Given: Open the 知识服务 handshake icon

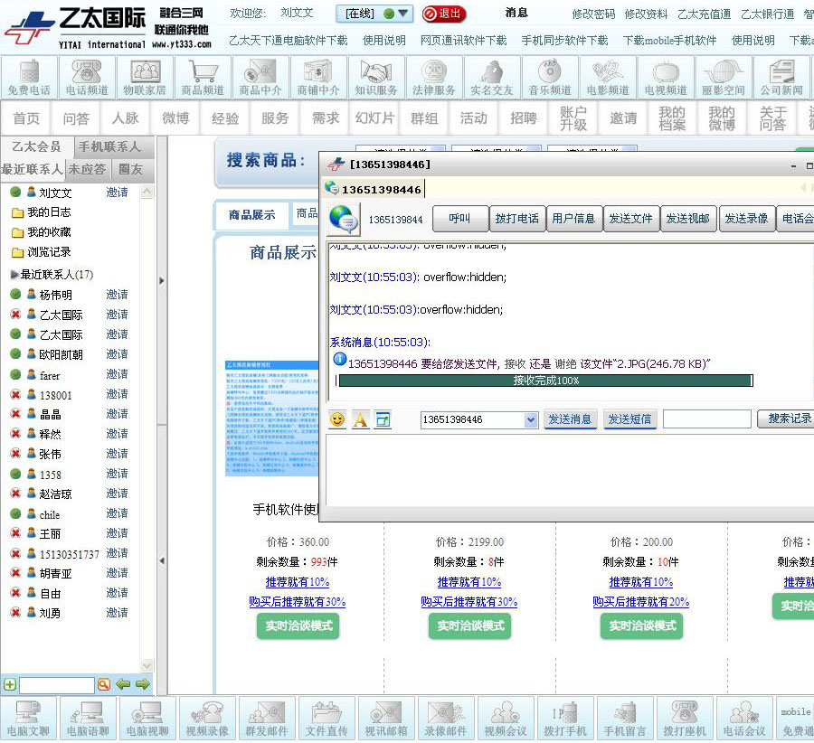Looking at the screenshot, I should [376, 78].
